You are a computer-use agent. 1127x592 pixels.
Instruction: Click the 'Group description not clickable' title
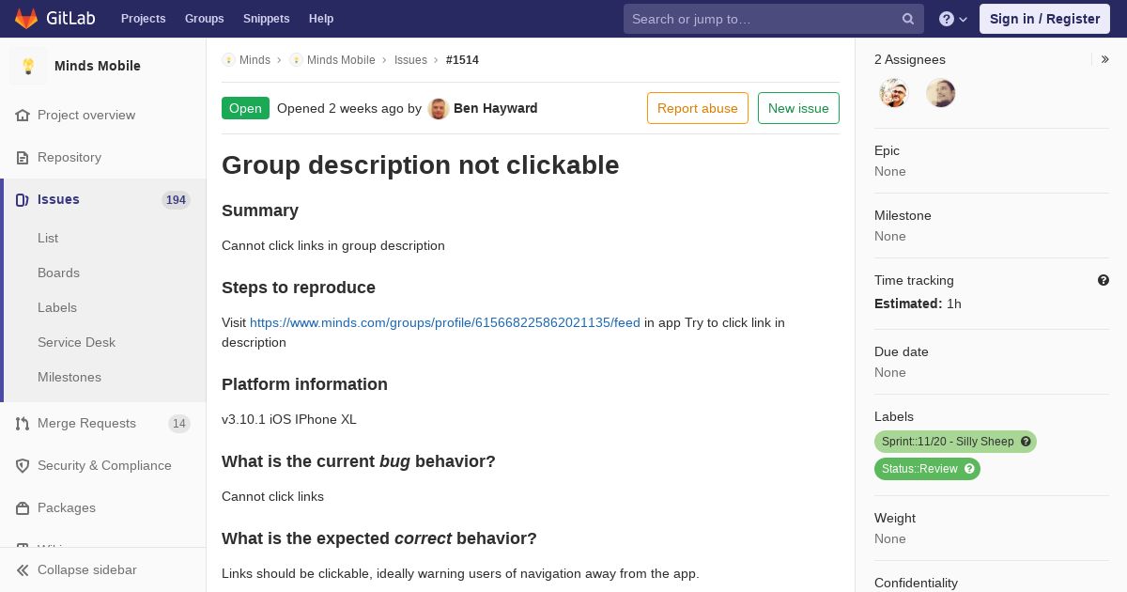[421, 164]
